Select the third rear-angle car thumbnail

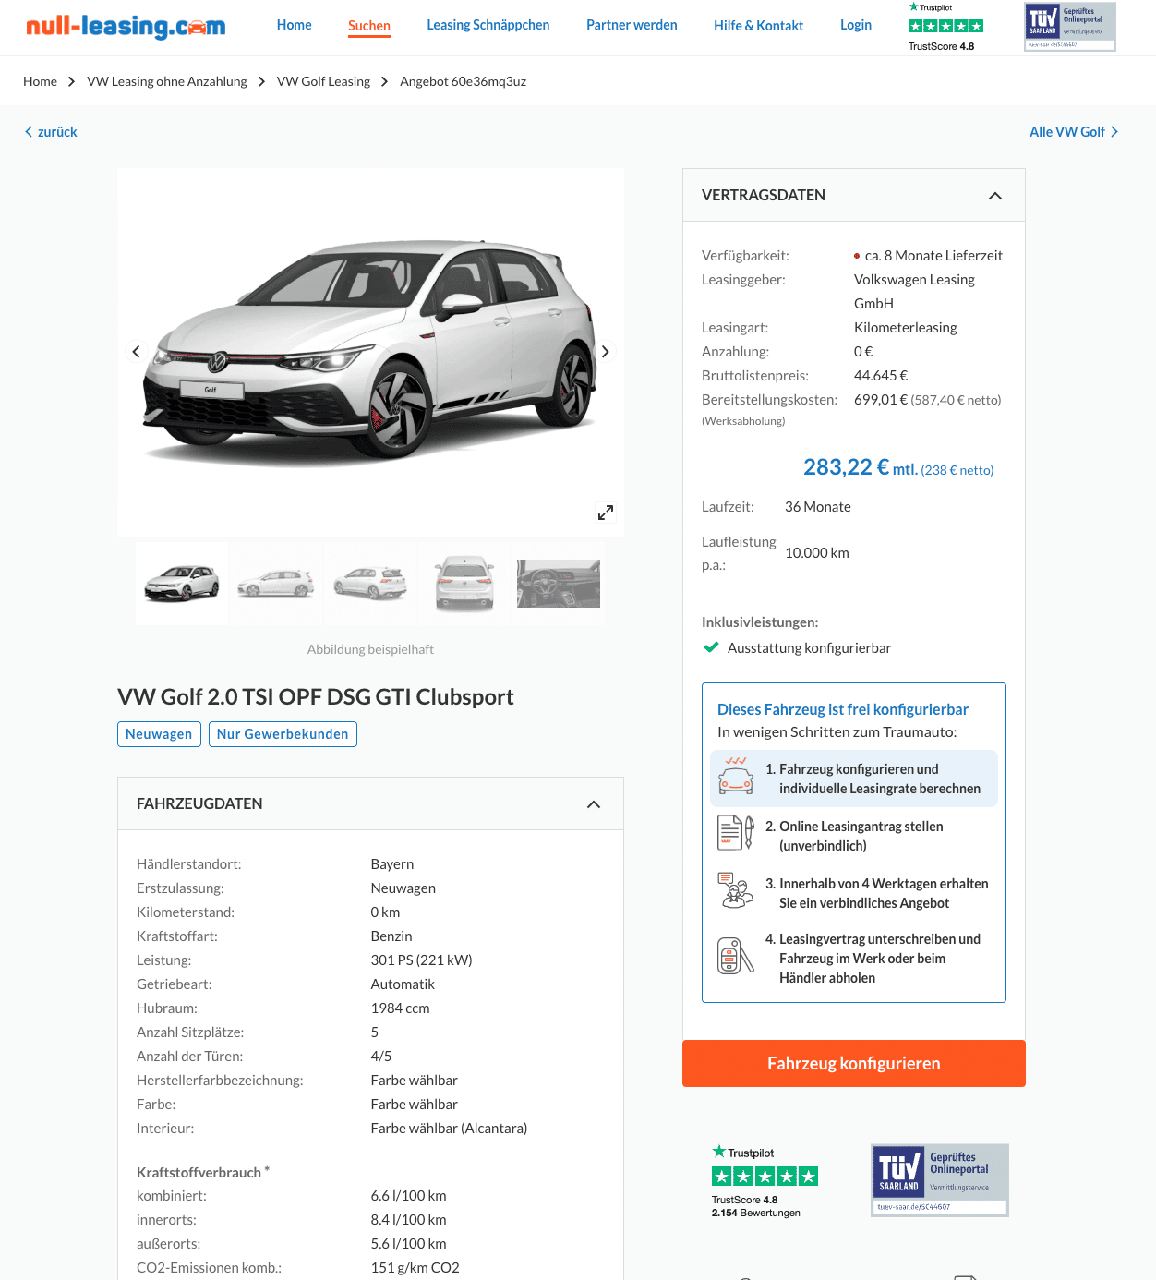point(370,583)
